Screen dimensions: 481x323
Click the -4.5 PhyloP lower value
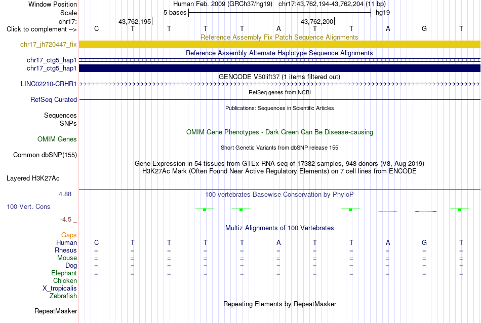pos(66,220)
